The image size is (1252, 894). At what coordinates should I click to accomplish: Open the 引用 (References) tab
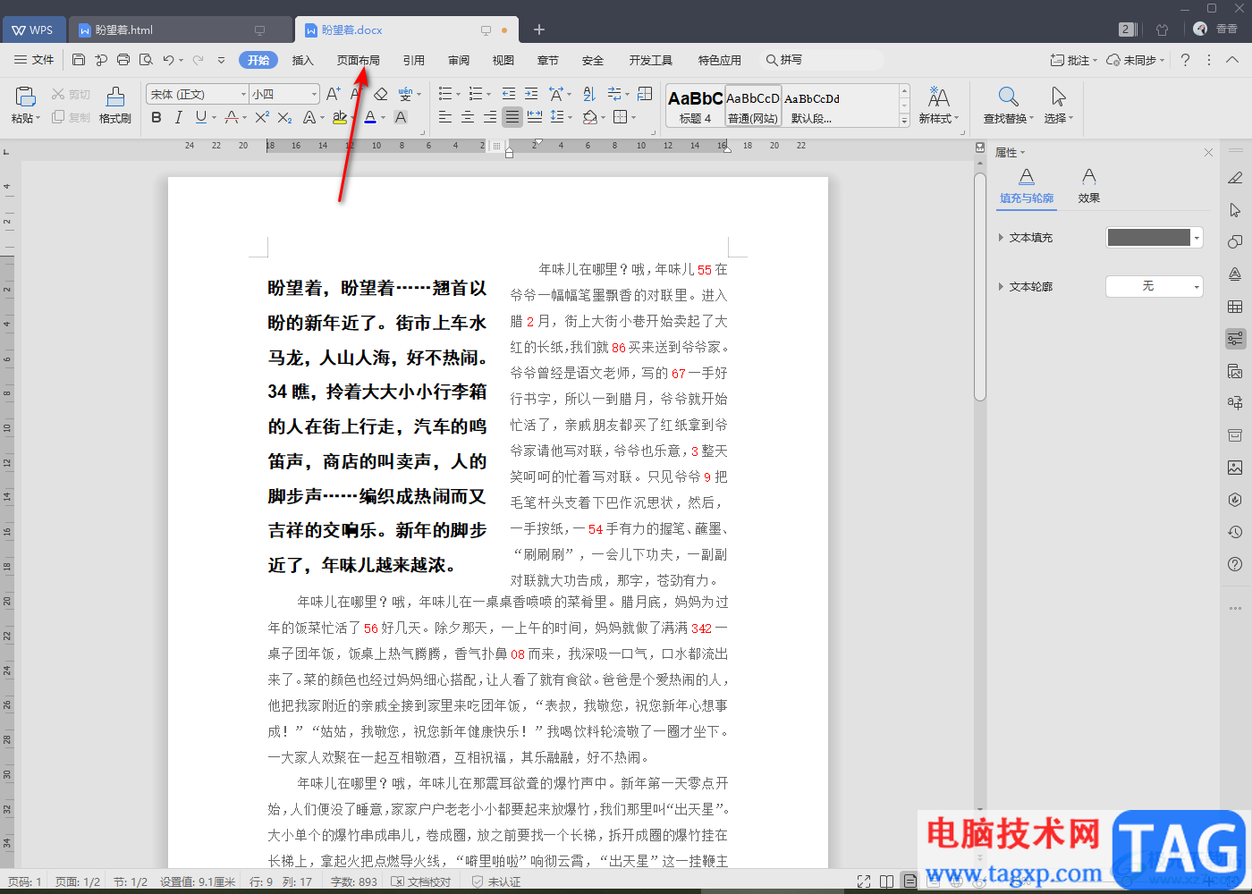pyautogui.click(x=414, y=60)
